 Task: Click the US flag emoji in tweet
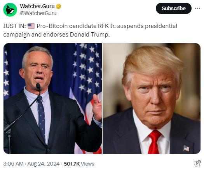(x=31, y=26)
